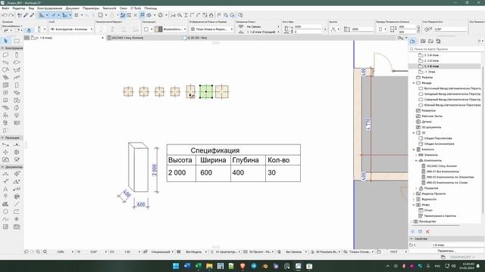Open the Параметры menu
Image resolution: width=485 pixels, height=272 pixels.
click(x=91, y=8)
